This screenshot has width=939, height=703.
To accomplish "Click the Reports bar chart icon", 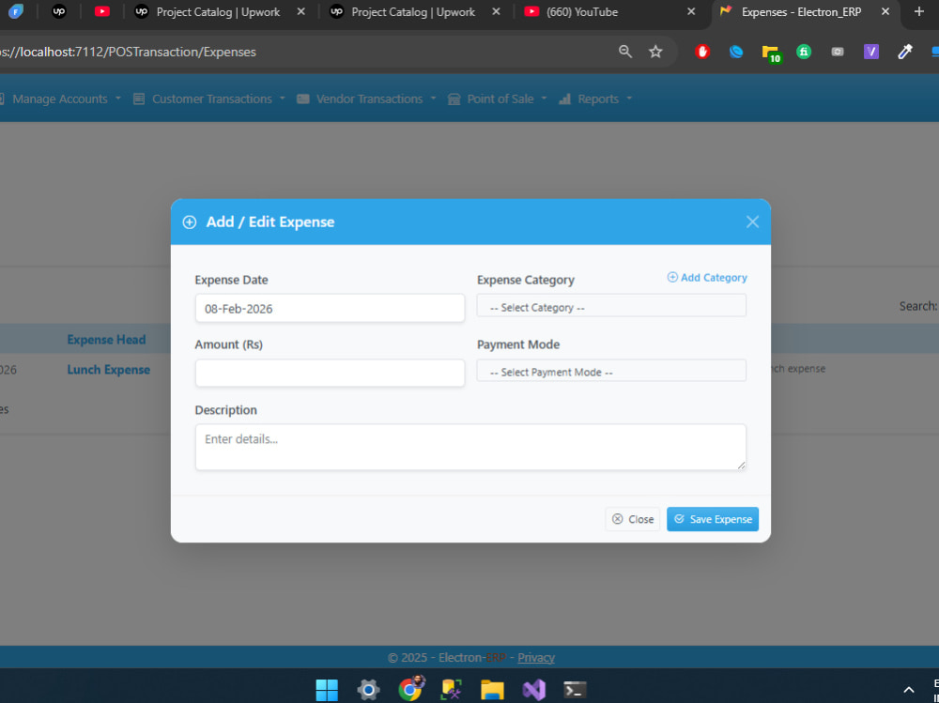I will 564,99.
